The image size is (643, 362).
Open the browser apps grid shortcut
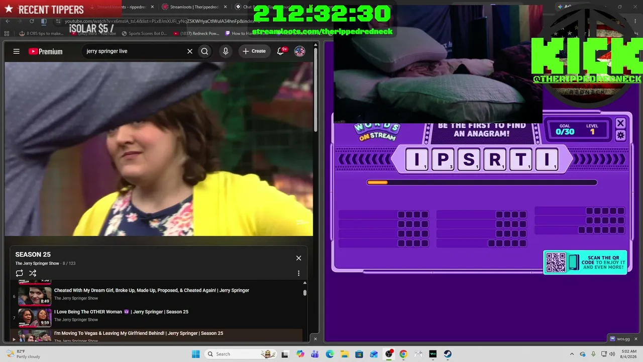pos(7,34)
